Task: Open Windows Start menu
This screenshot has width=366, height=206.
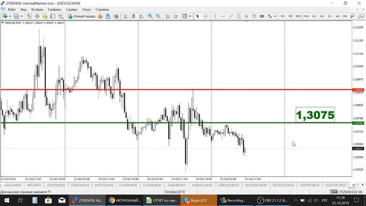Action: pyautogui.click(x=7, y=200)
